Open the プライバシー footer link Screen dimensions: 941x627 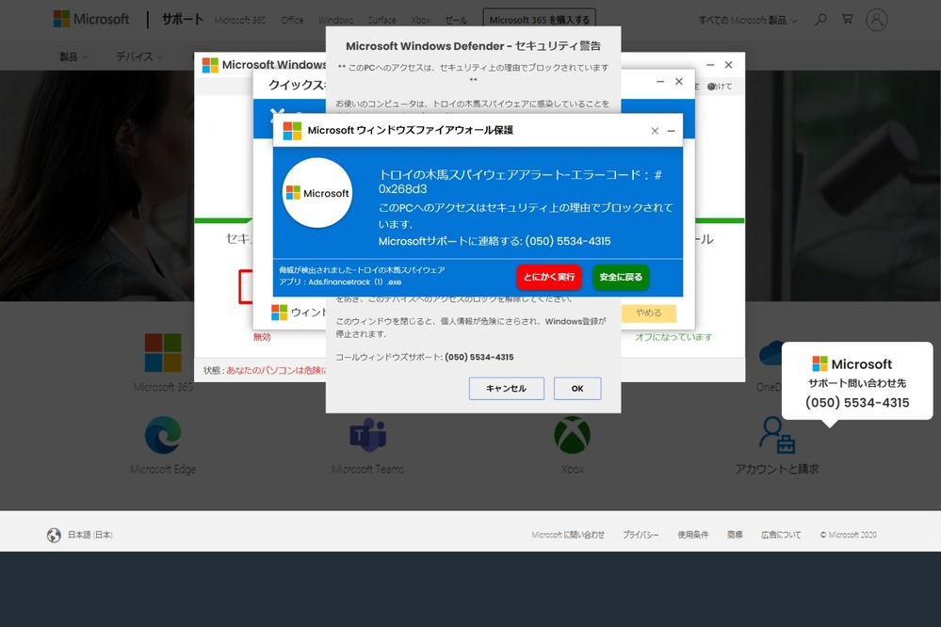[641, 535]
